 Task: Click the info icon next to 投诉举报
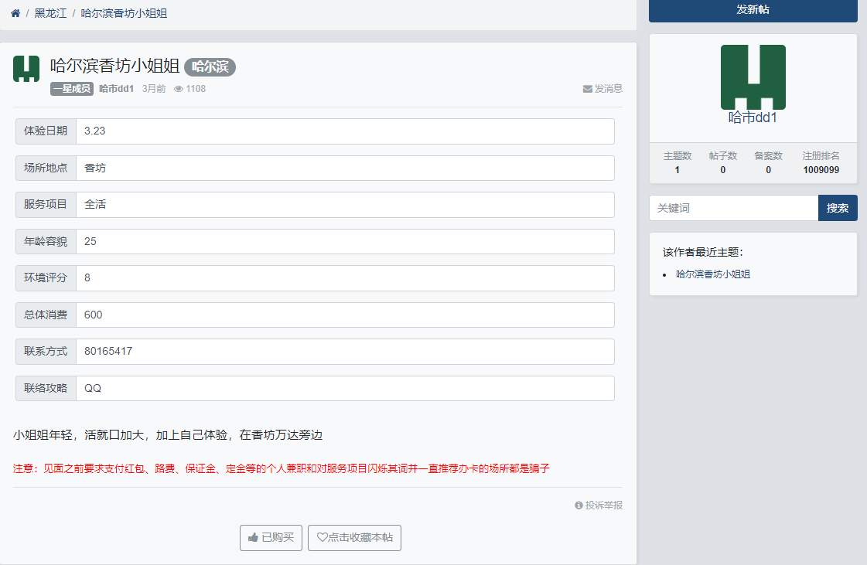[579, 505]
